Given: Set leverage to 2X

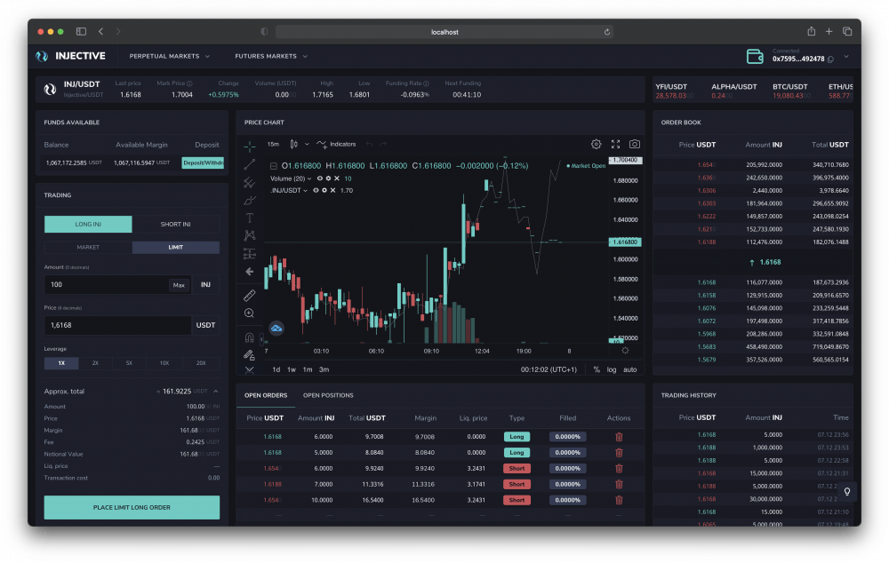Looking at the screenshot, I should (x=95, y=363).
